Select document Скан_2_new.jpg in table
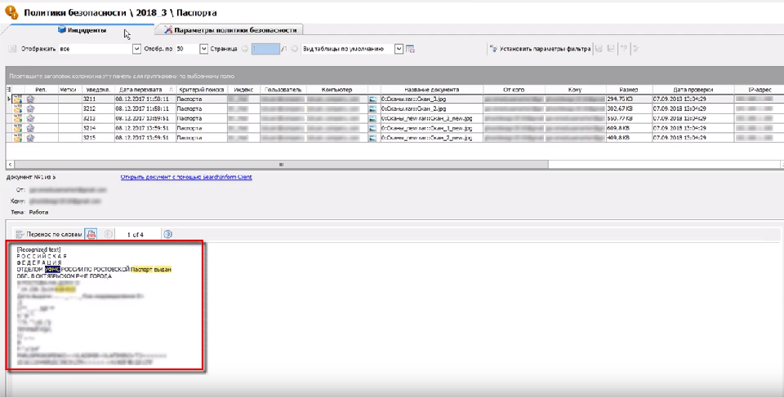Viewport: 784px width, 397px height. [x=426, y=137]
